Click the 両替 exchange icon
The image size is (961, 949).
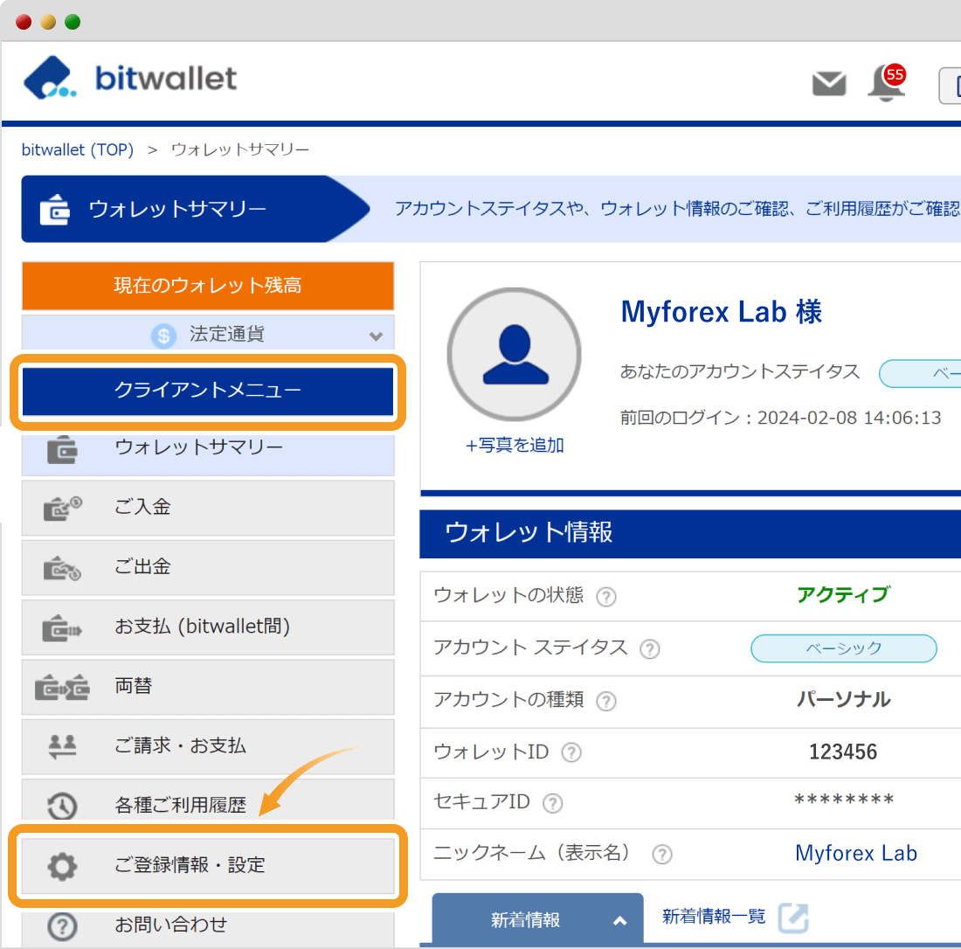[62, 687]
